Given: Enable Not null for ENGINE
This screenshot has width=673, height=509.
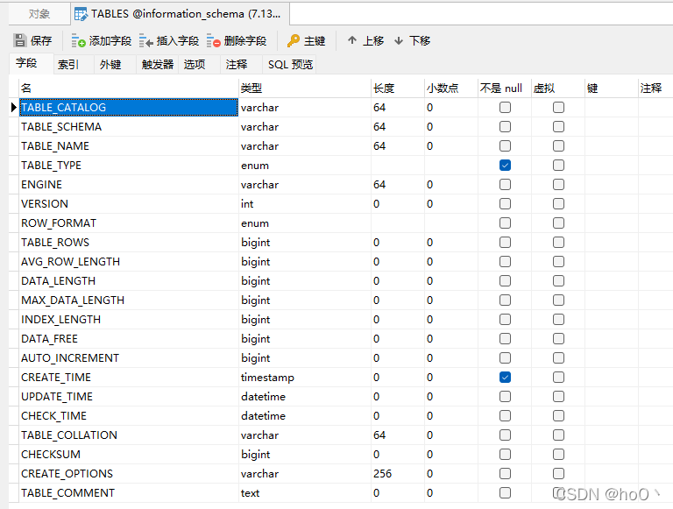Looking at the screenshot, I should [505, 185].
